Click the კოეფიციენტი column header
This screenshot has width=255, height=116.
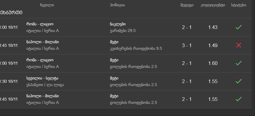tap(213, 5)
